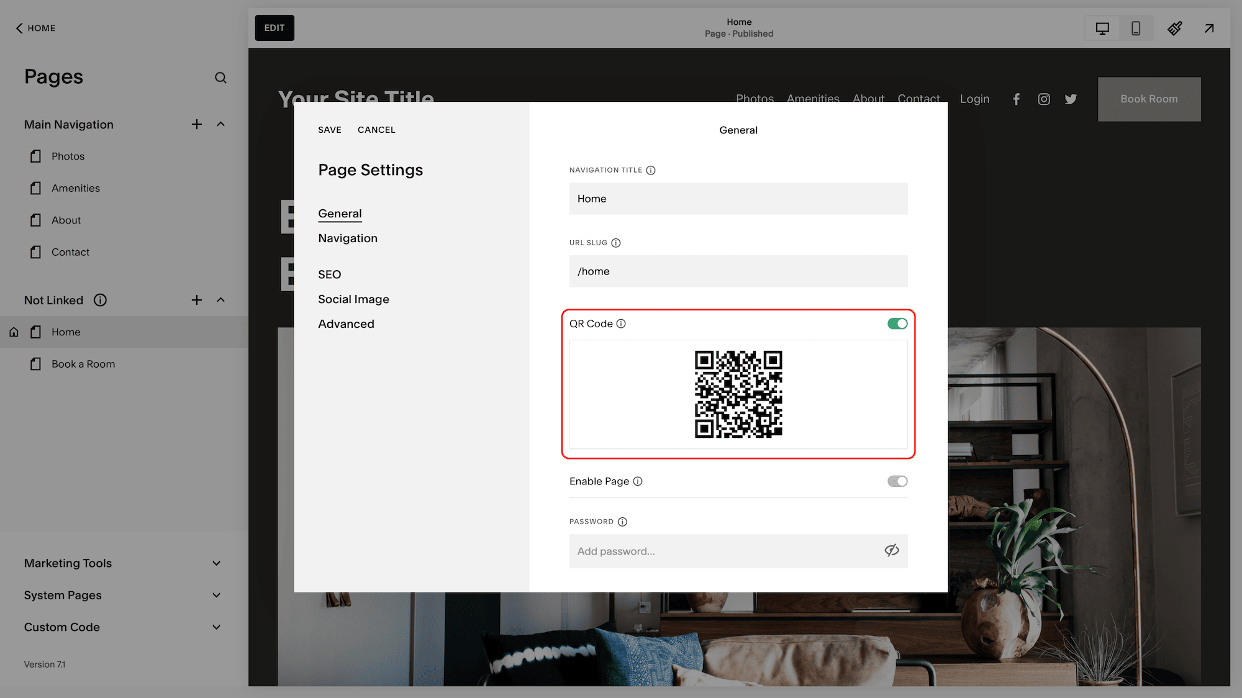The height and width of the screenshot is (698, 1242).
Task: Toggle the Enable Page switch
Action: pos(897,481)
